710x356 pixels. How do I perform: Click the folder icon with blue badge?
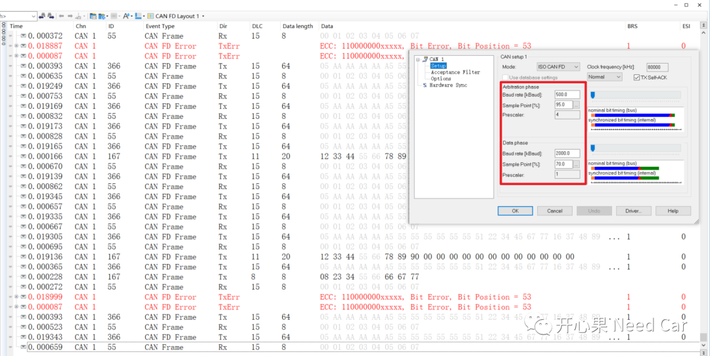(x=102, y=16)
